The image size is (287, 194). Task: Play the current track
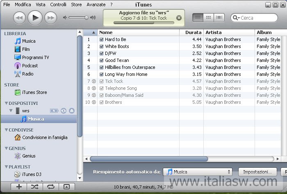click(x=35, y=18)
